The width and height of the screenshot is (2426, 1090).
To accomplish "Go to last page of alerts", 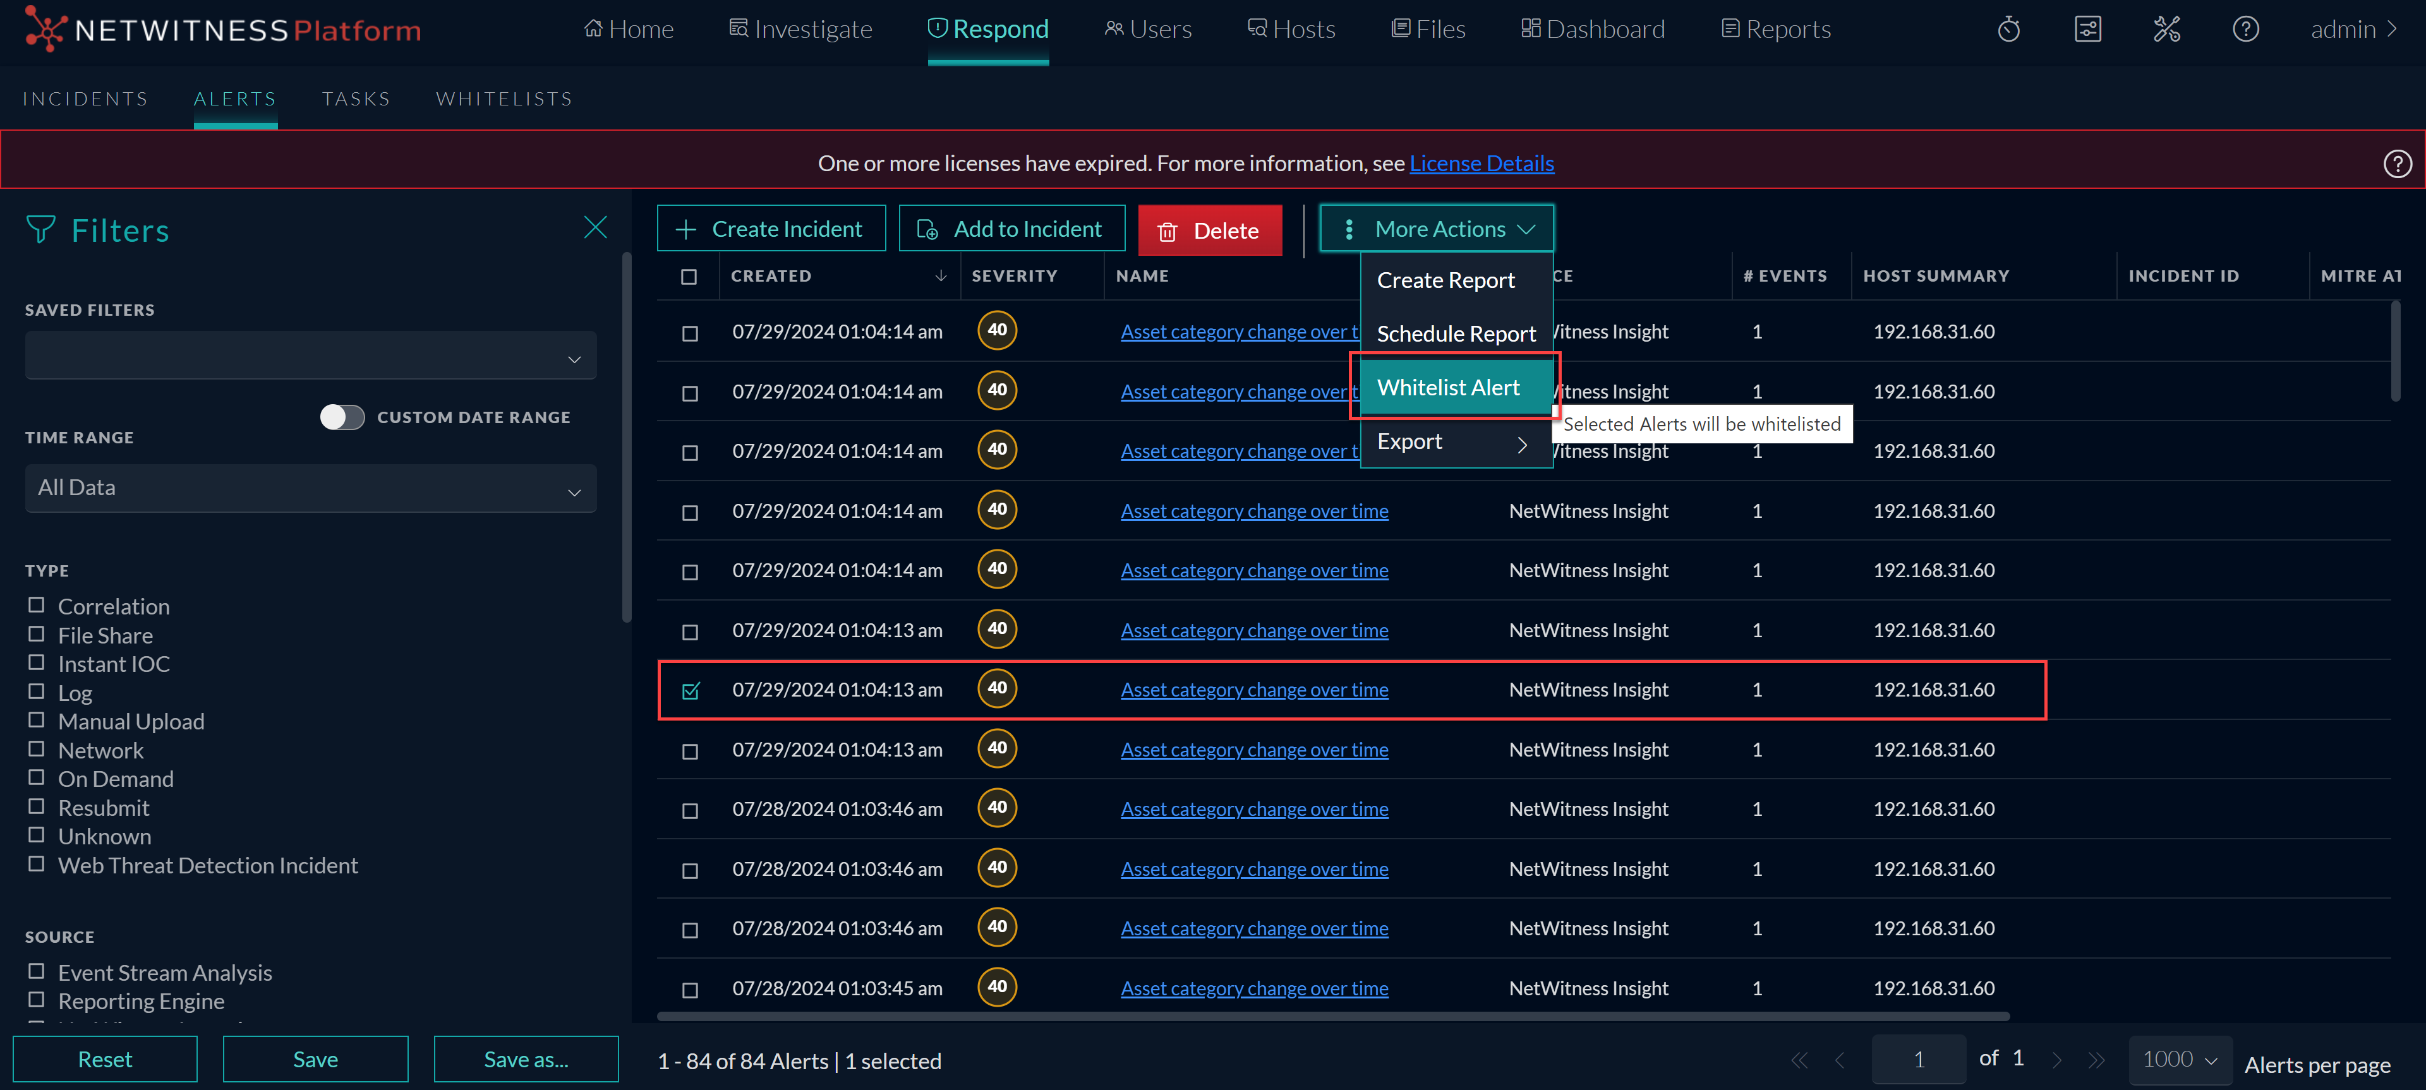I will [2096, 1061].
